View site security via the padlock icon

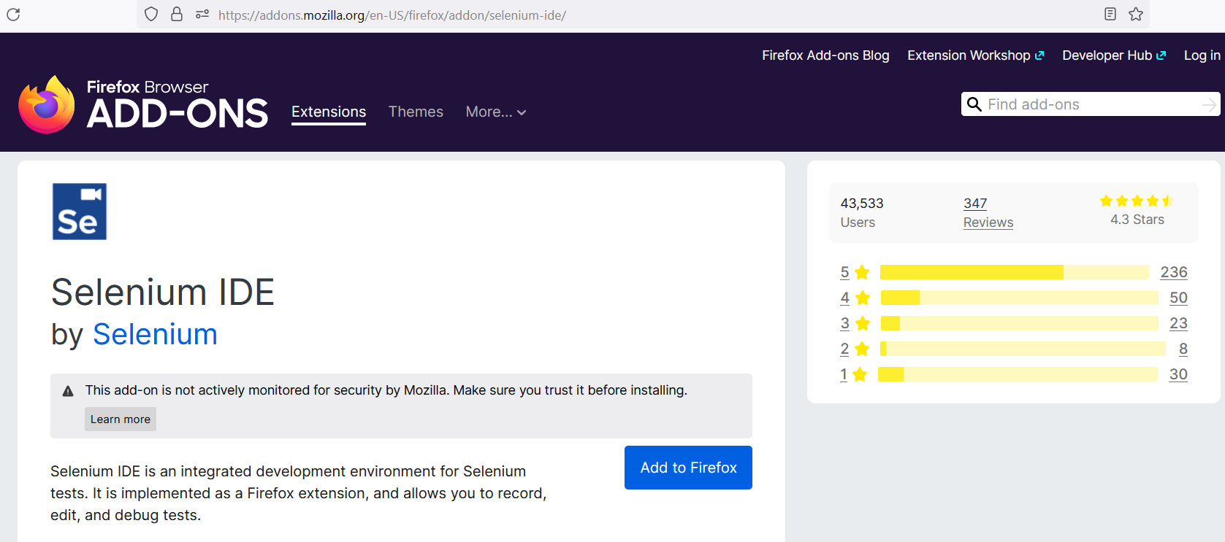click(x=177, y=14)
